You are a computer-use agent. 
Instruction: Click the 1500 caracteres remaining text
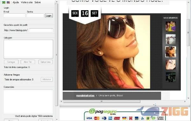click(x=34, y=116)
